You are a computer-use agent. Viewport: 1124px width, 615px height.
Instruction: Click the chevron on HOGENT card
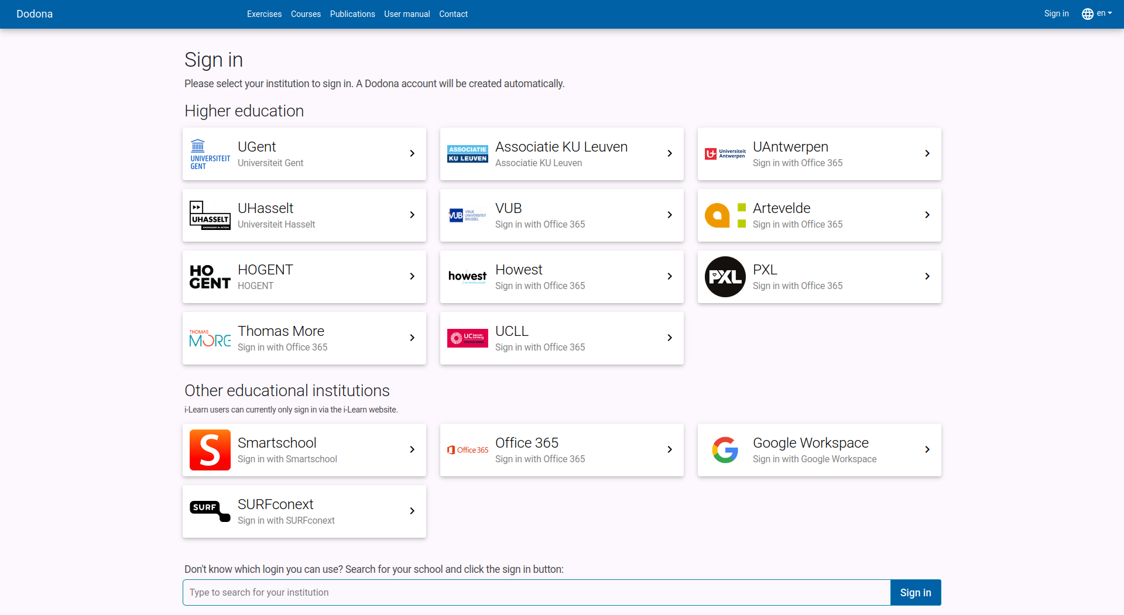[x=412, y=276]
